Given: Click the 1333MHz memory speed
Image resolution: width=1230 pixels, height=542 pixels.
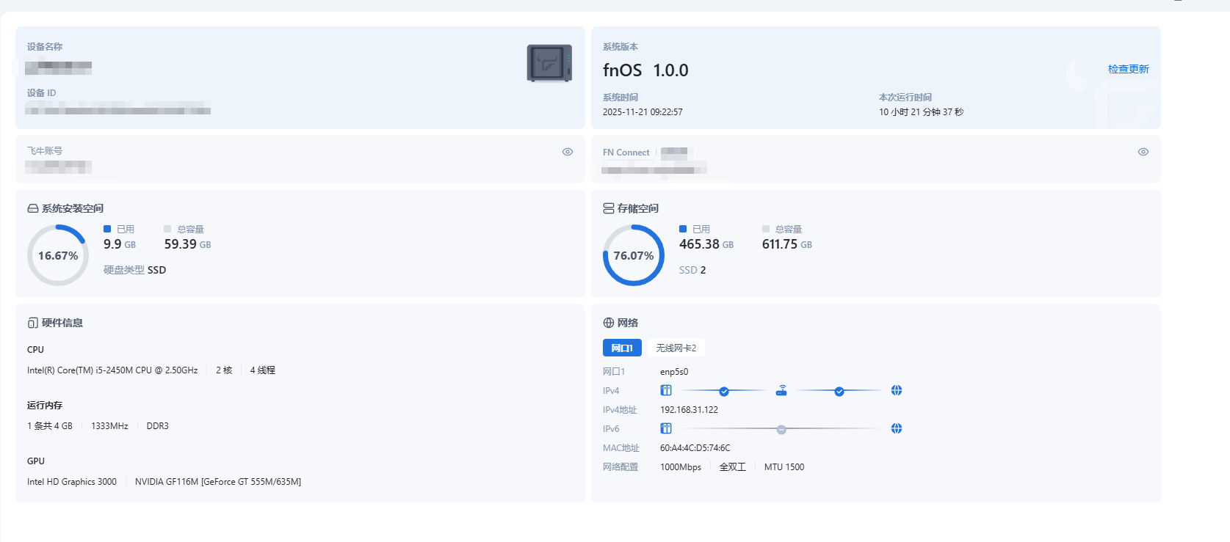Looking at the screenshot, I should coord(109,426).
